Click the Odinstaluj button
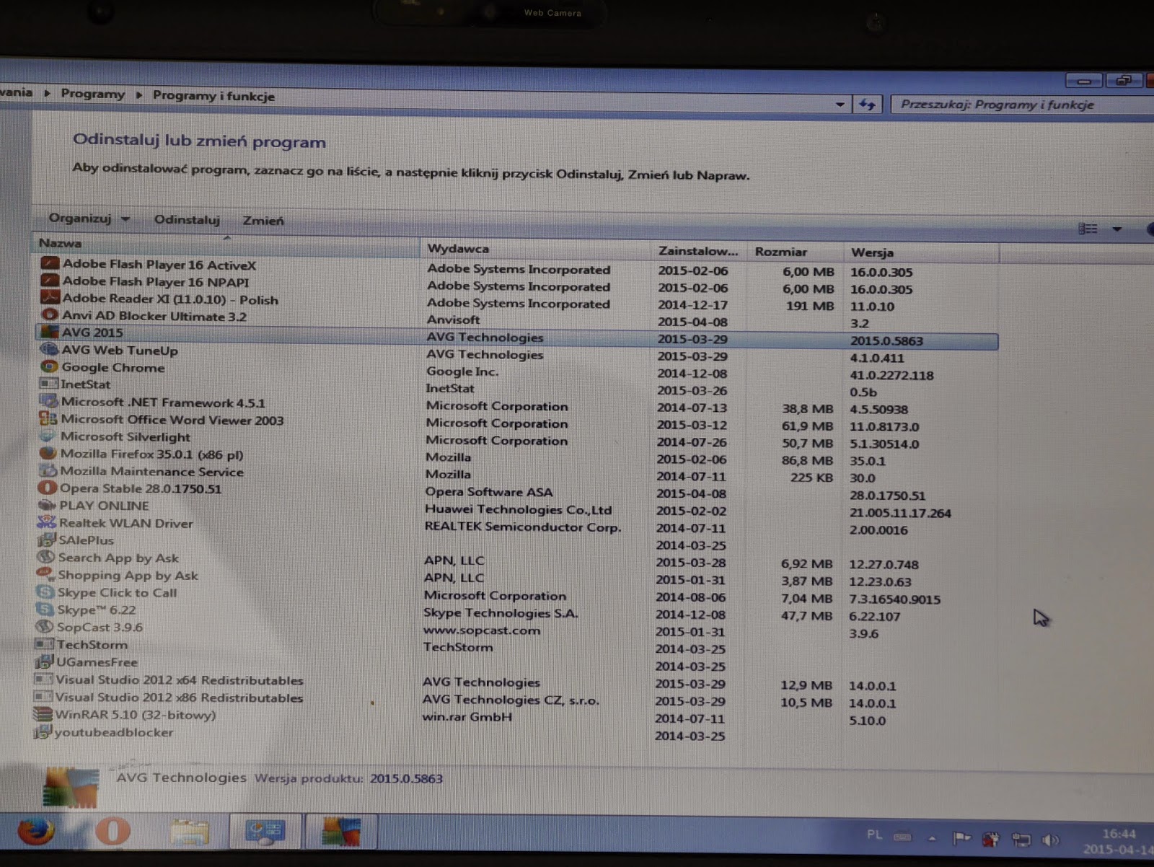This screenshot has width=1154, height=867. 187,219
